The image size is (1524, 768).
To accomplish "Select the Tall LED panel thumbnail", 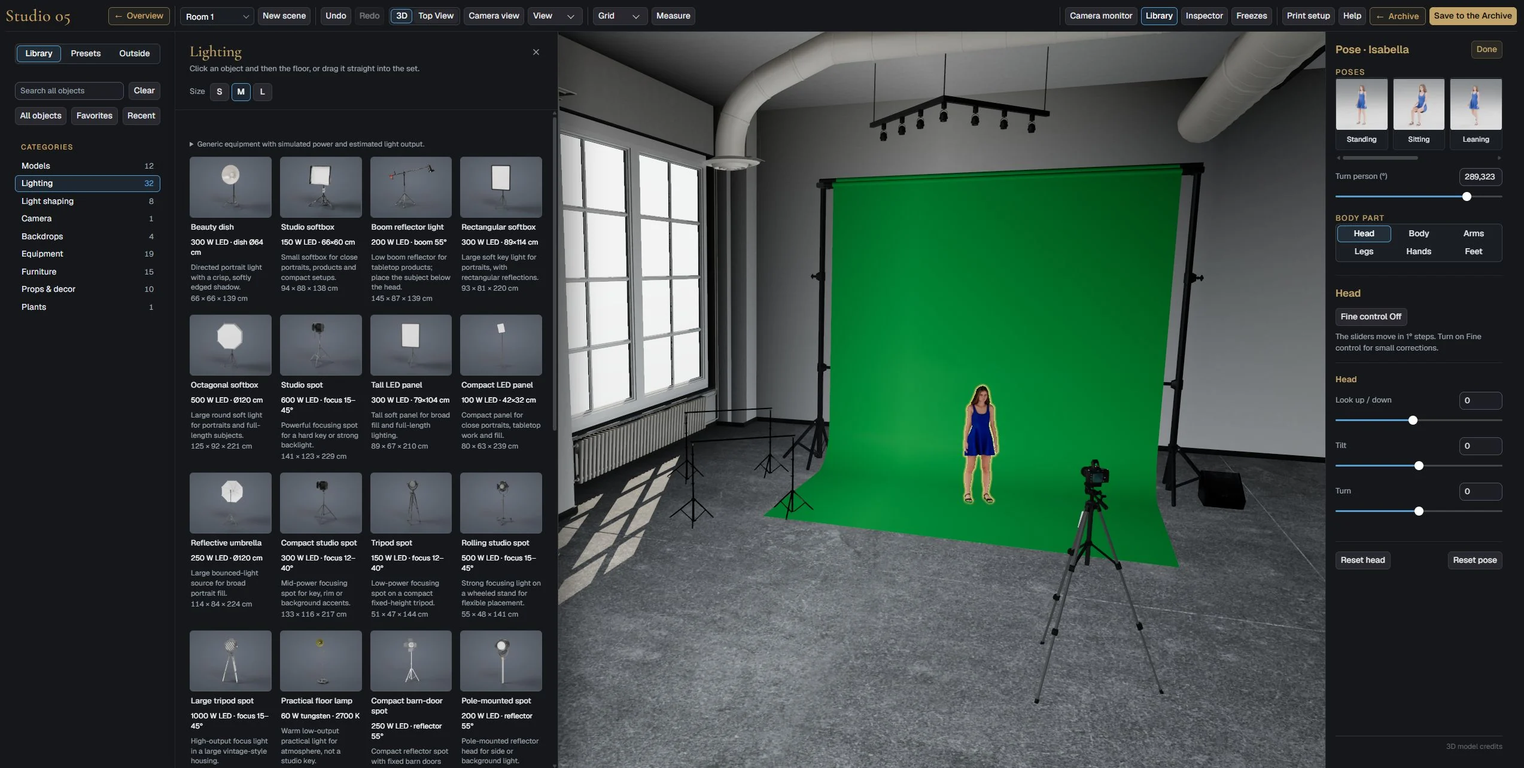I will click(411, 345).
